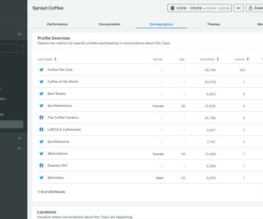Click age 45 in @baristalove row

coord(183,154)
